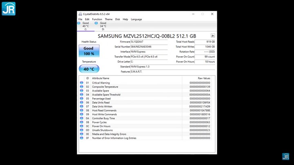294x165 pixels.
Task: Click raw value 0000000000139
Action: pyautogui.click(x=200, y=87)
